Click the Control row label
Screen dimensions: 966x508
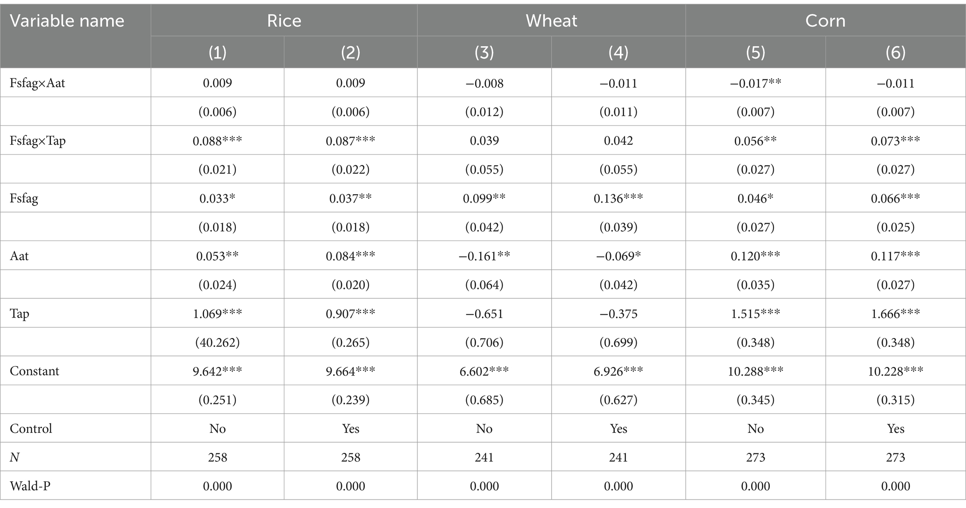[x=31, y=429]
